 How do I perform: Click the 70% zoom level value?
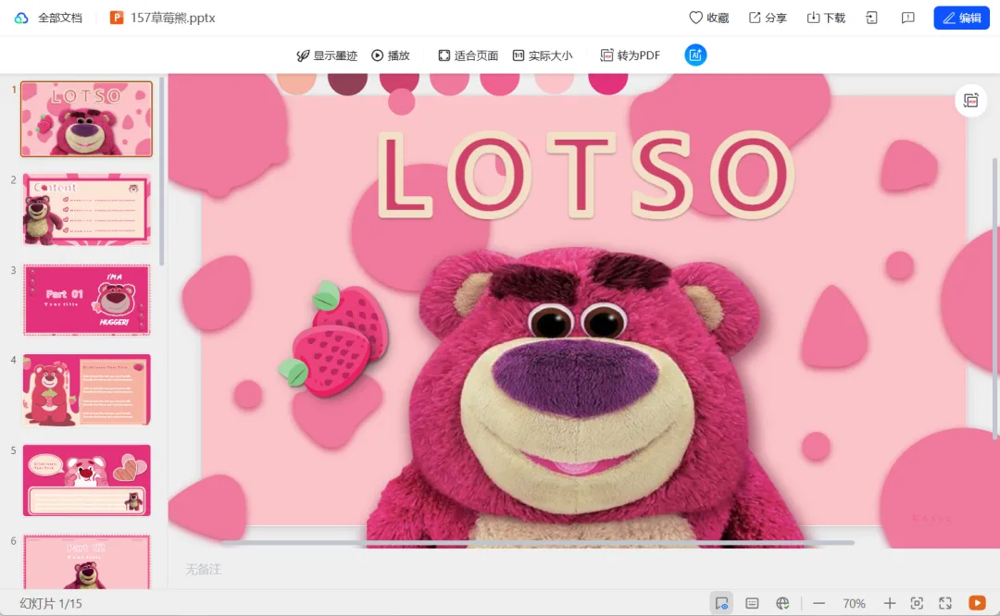[854, 603]
